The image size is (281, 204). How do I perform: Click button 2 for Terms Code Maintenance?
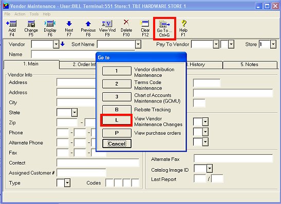tap(117, 84)
